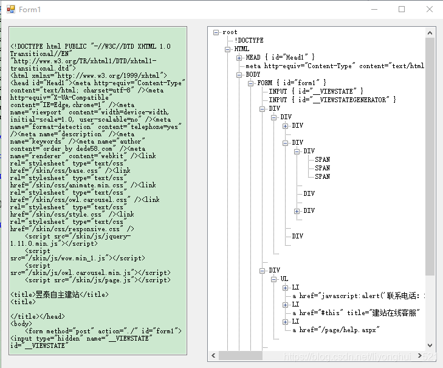Collapse the BODY tree node

coord(239,75)
